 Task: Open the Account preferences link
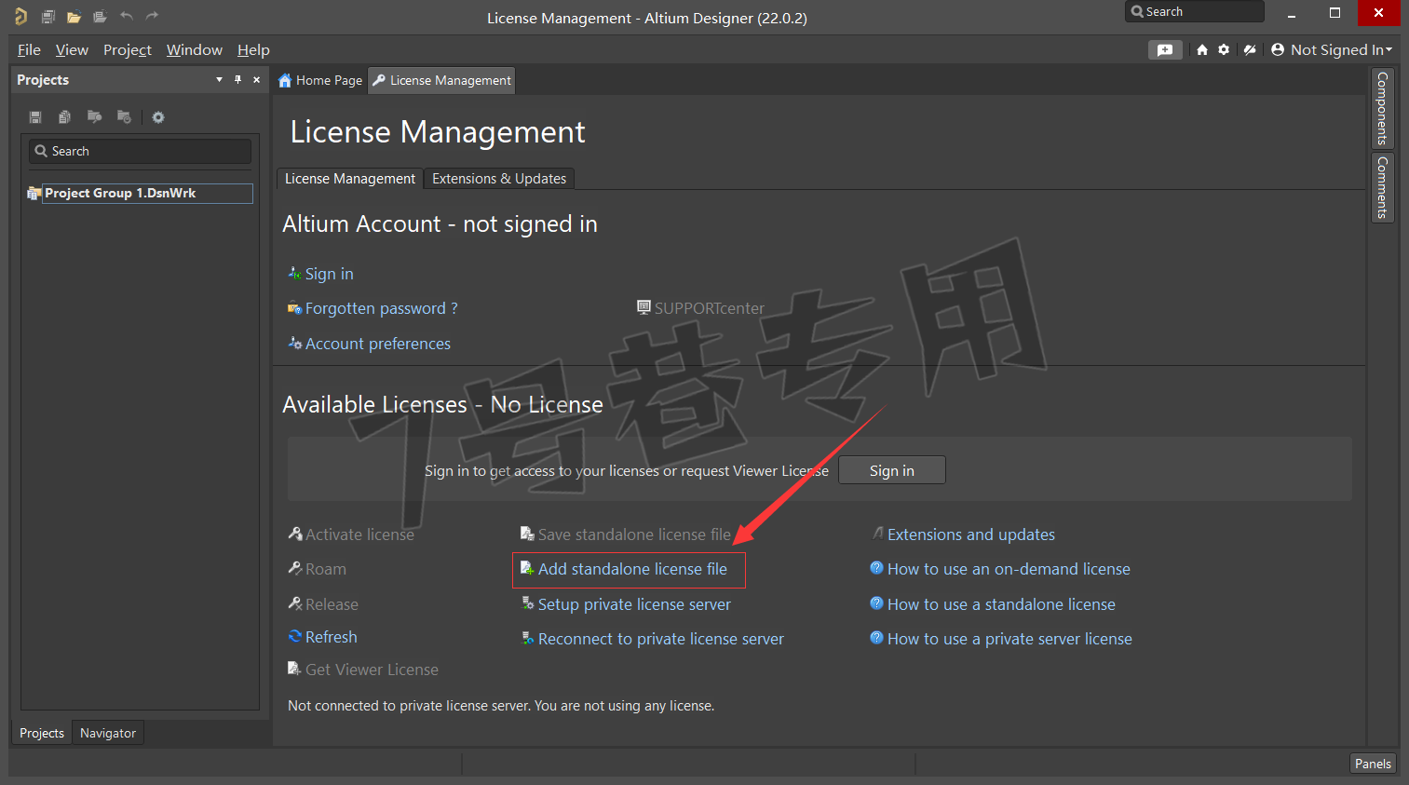point(378,344)
